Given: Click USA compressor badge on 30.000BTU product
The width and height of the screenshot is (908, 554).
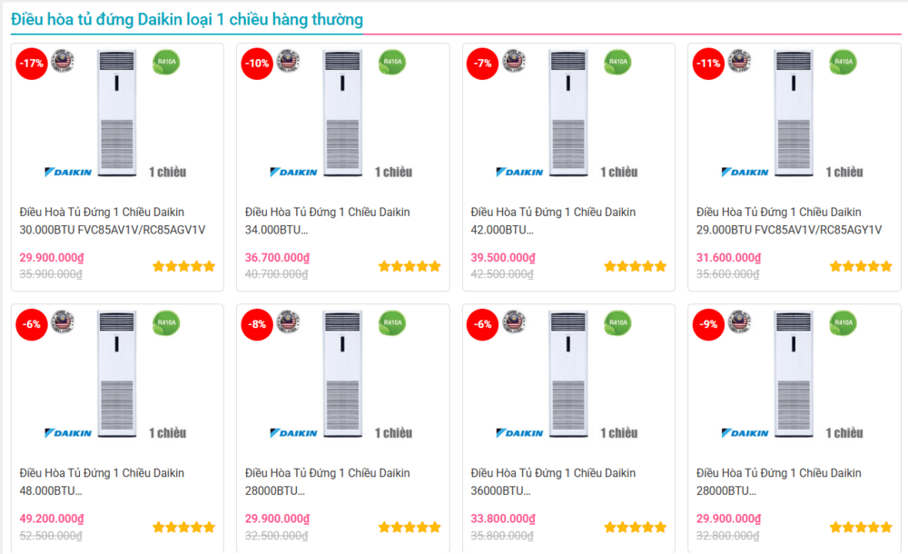Looking at the screenshot, I should (x=63, y=61).
